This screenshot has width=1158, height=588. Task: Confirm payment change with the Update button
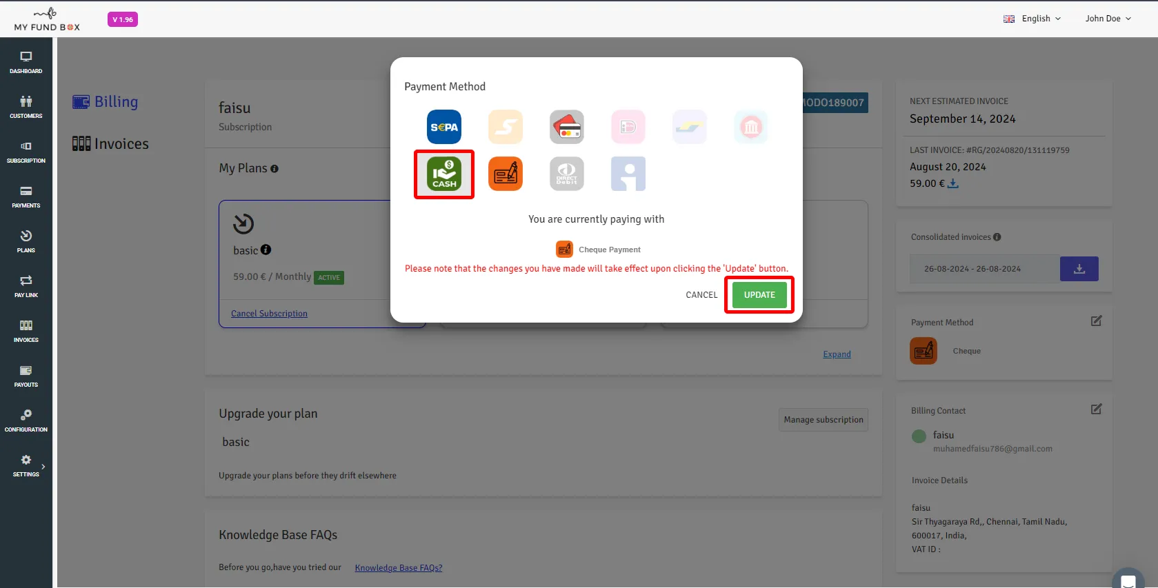(x=759, y=295)
